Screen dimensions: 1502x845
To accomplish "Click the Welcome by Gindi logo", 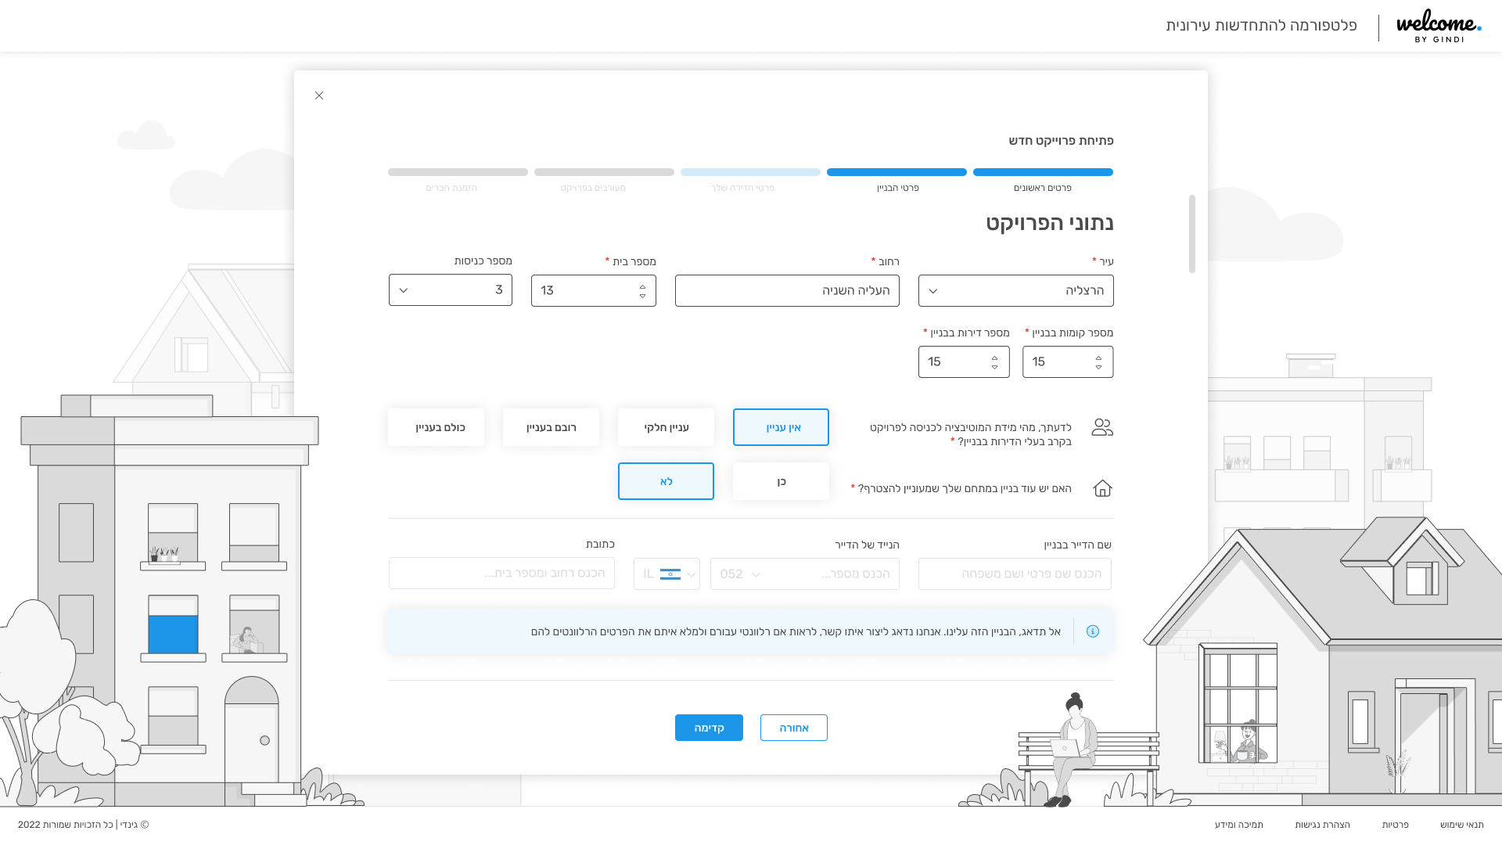I will pyautogui.click(x=1439, y=26).
